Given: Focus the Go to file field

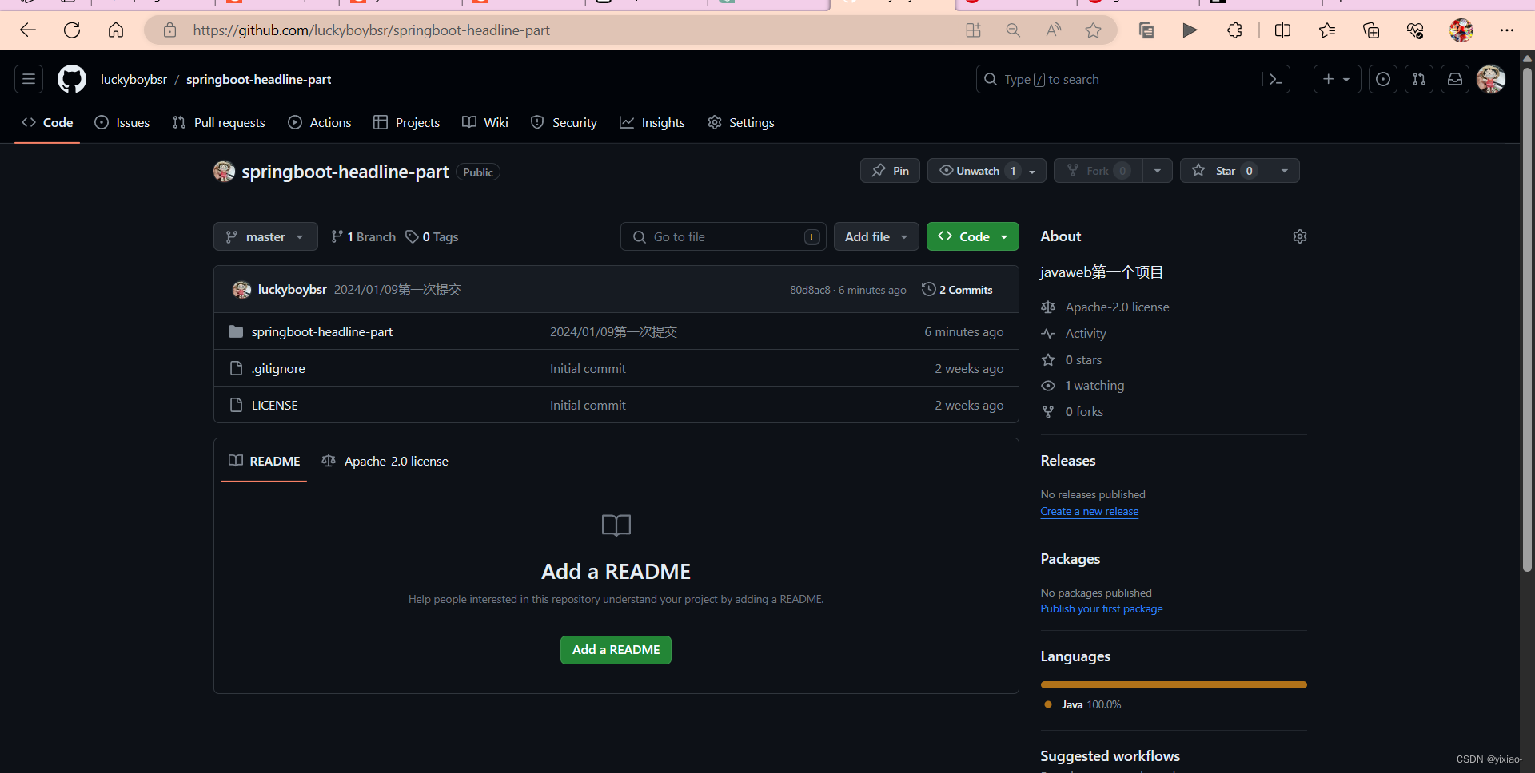Looking at the screenshot, I should [723, 236].
